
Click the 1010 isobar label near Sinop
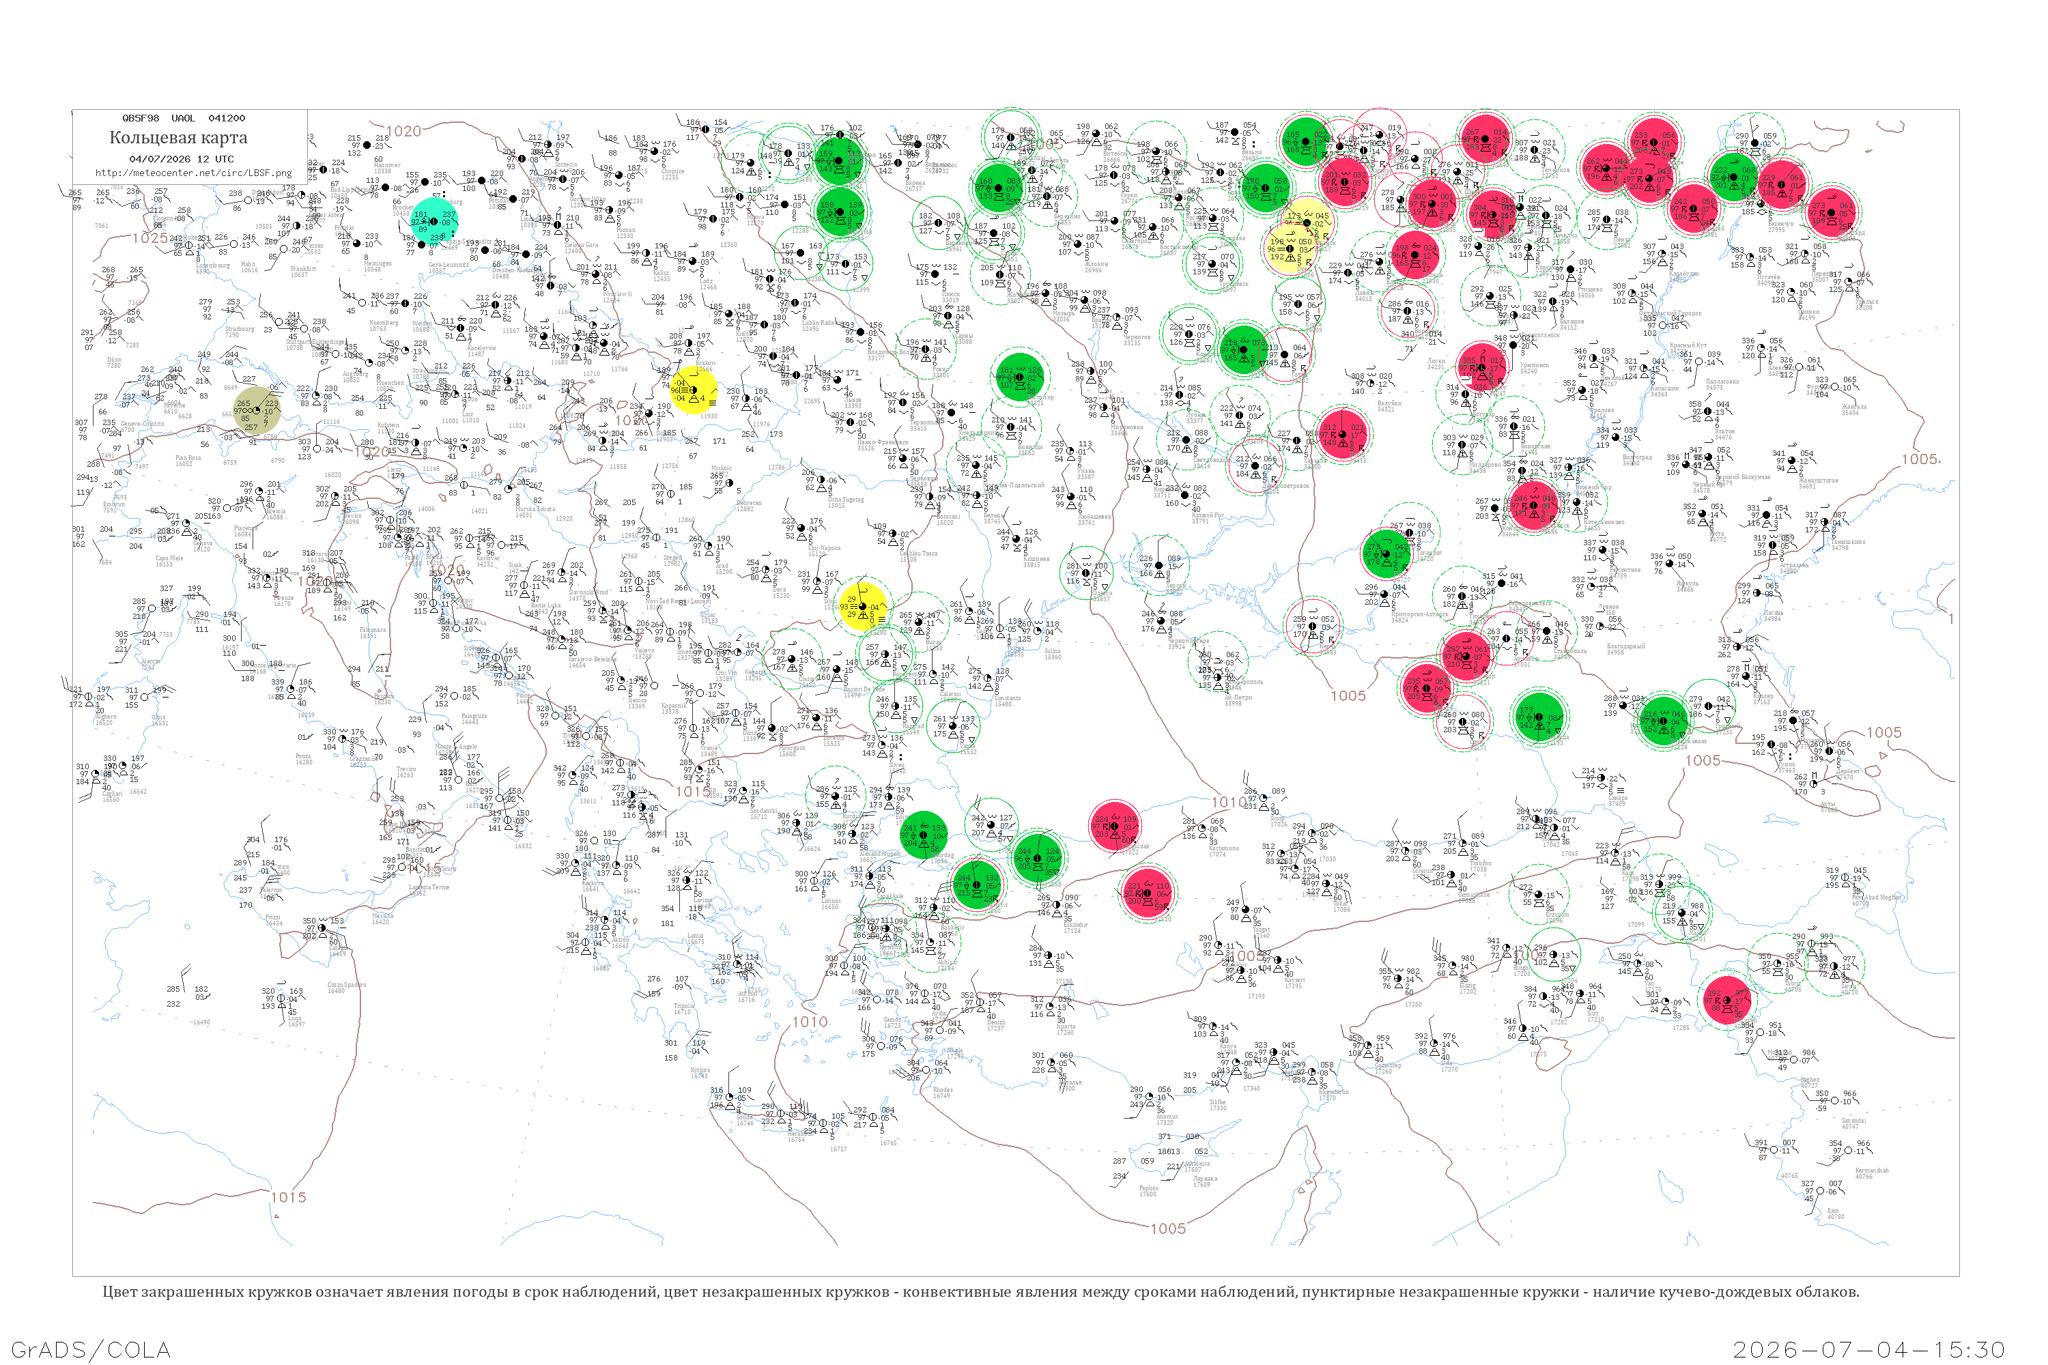coord(1229,802)
